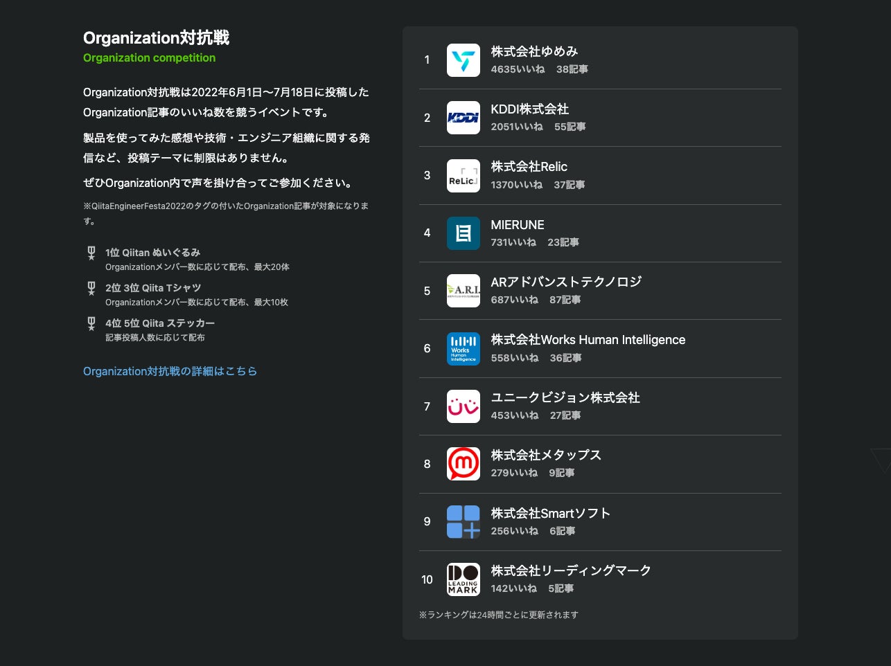Click the 256いいね count text
Screen dimensions: 891x666
click(x=514, y=531)
